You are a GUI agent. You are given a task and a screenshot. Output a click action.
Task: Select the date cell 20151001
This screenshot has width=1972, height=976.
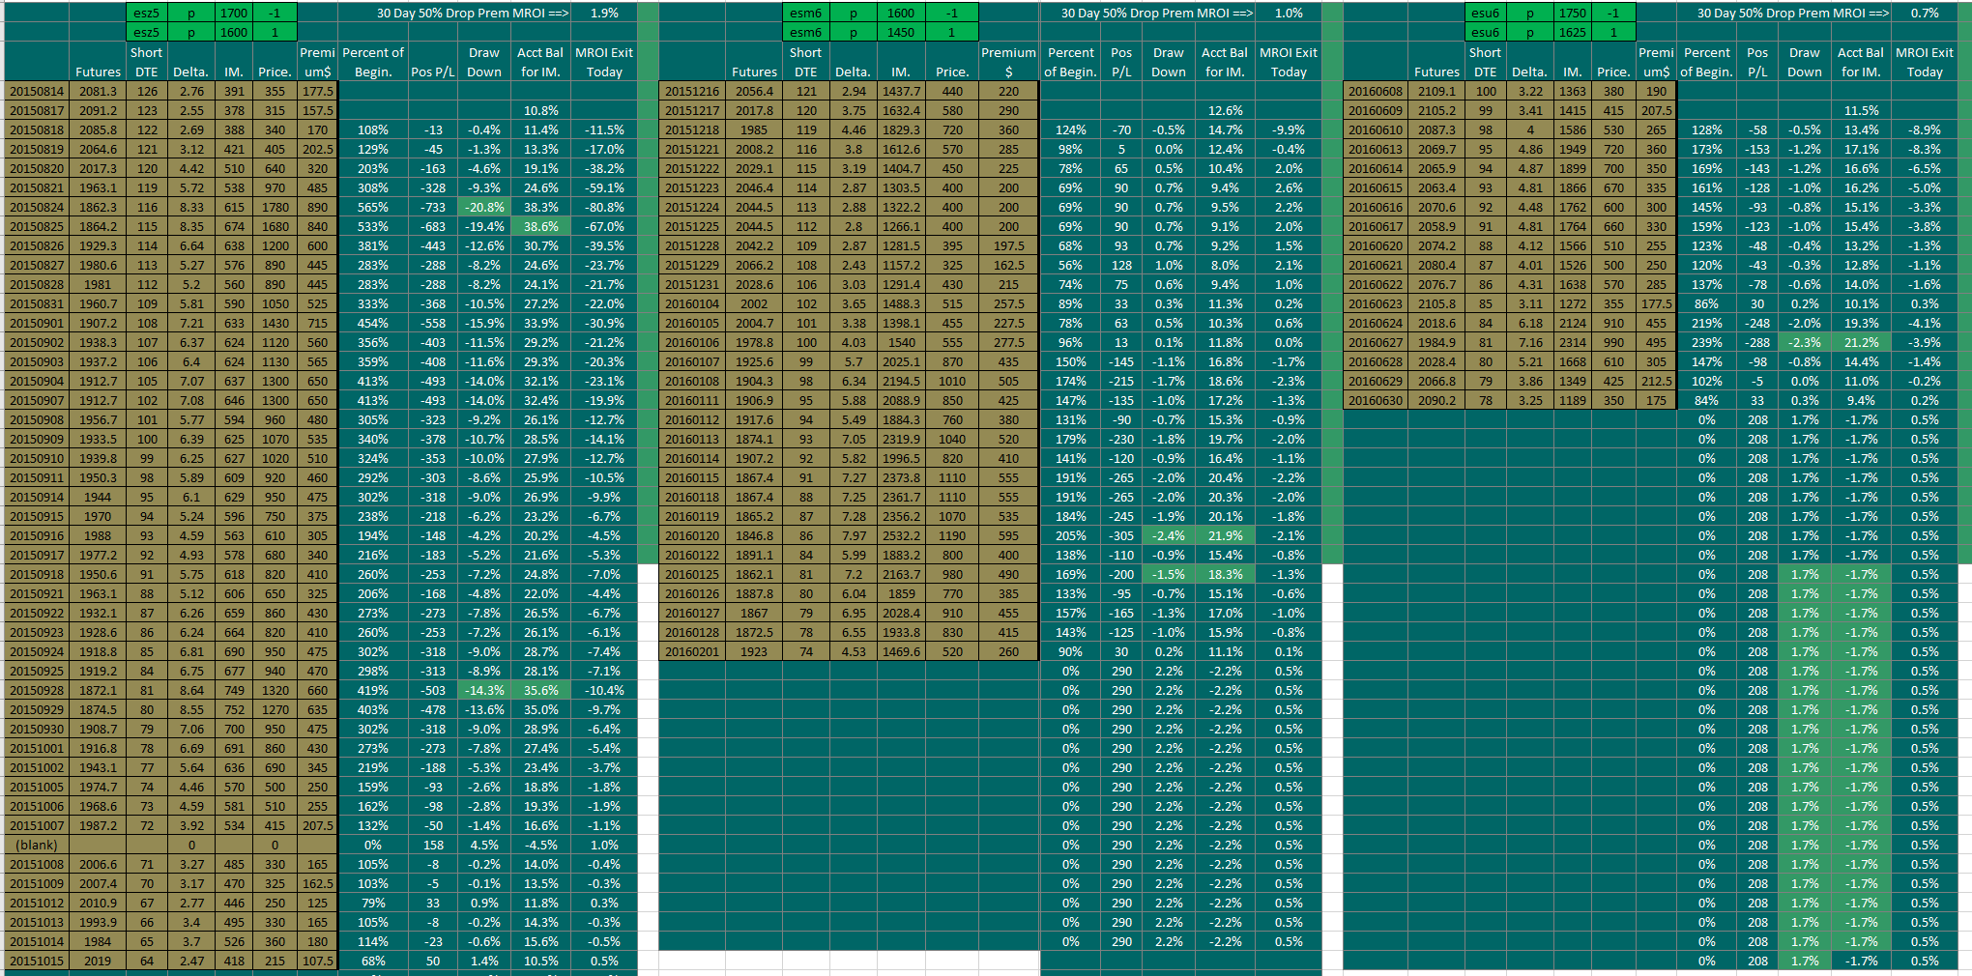coord(37,749)
